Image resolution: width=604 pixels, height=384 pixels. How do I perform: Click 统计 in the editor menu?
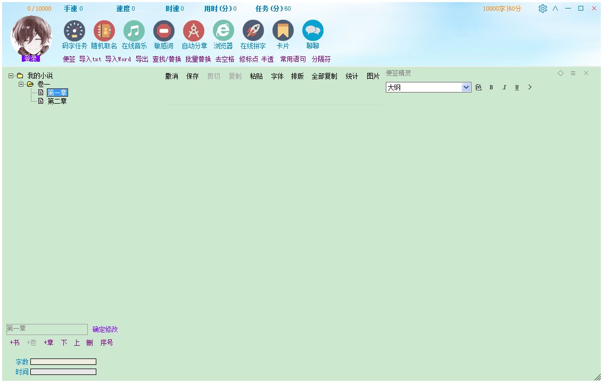pyautogui.click(x=352, y=76)
